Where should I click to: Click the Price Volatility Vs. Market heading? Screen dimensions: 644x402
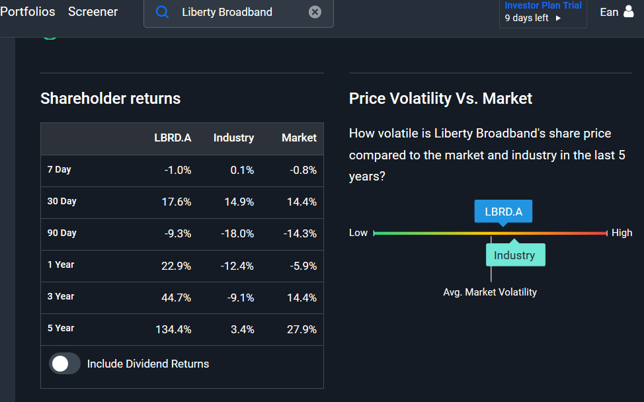tap(440, 99)
